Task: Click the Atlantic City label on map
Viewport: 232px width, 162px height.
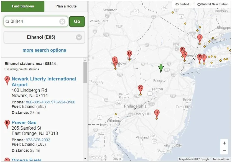Action: [173, 145]
